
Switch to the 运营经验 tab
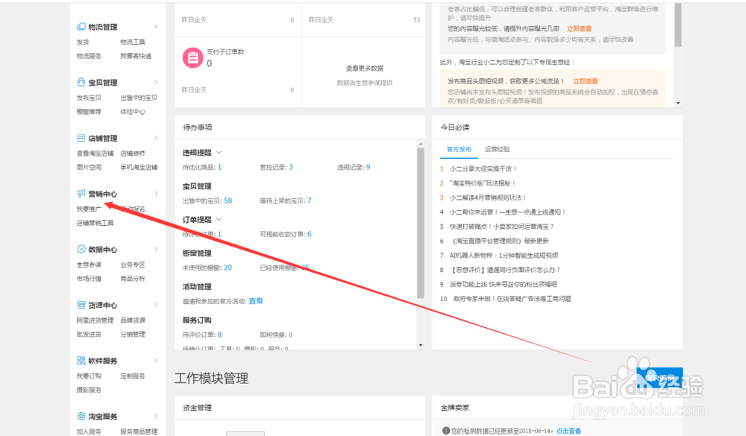[497, 148]
